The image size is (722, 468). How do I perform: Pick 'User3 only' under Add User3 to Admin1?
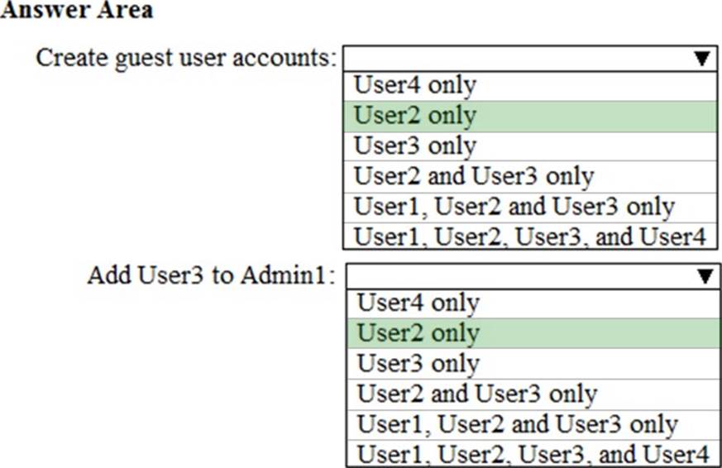(418, 364)
